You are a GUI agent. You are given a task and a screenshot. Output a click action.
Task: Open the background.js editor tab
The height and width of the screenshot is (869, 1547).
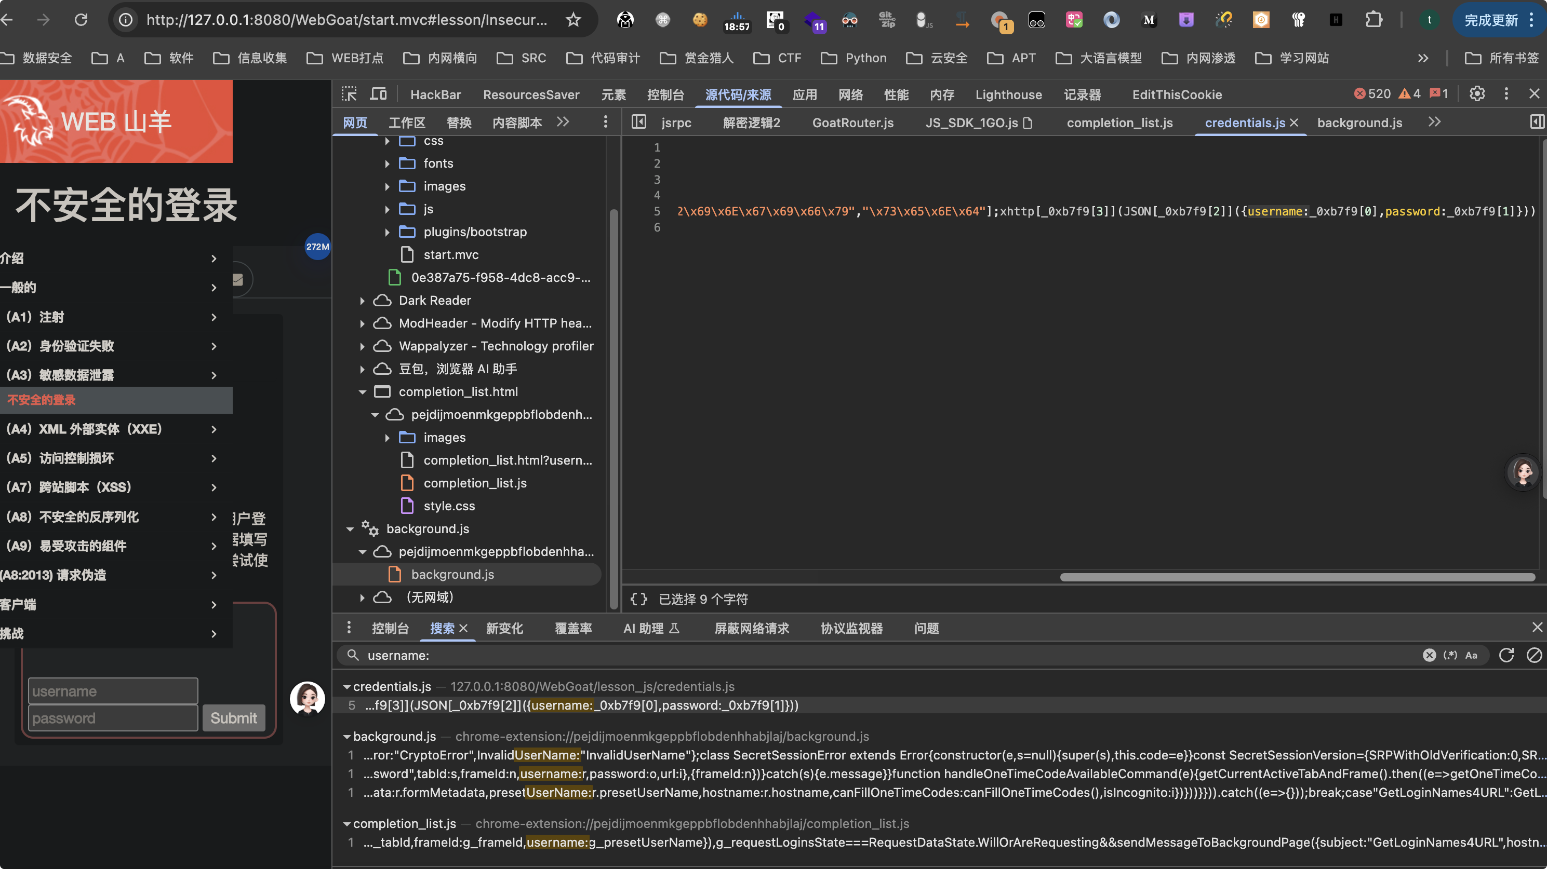(1359, 123)
